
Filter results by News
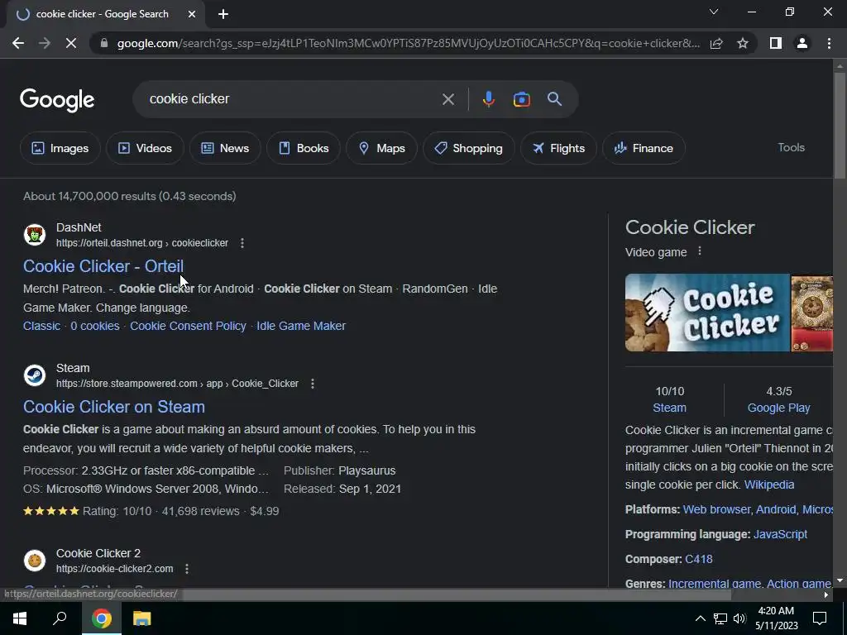(x=225, y=148)
